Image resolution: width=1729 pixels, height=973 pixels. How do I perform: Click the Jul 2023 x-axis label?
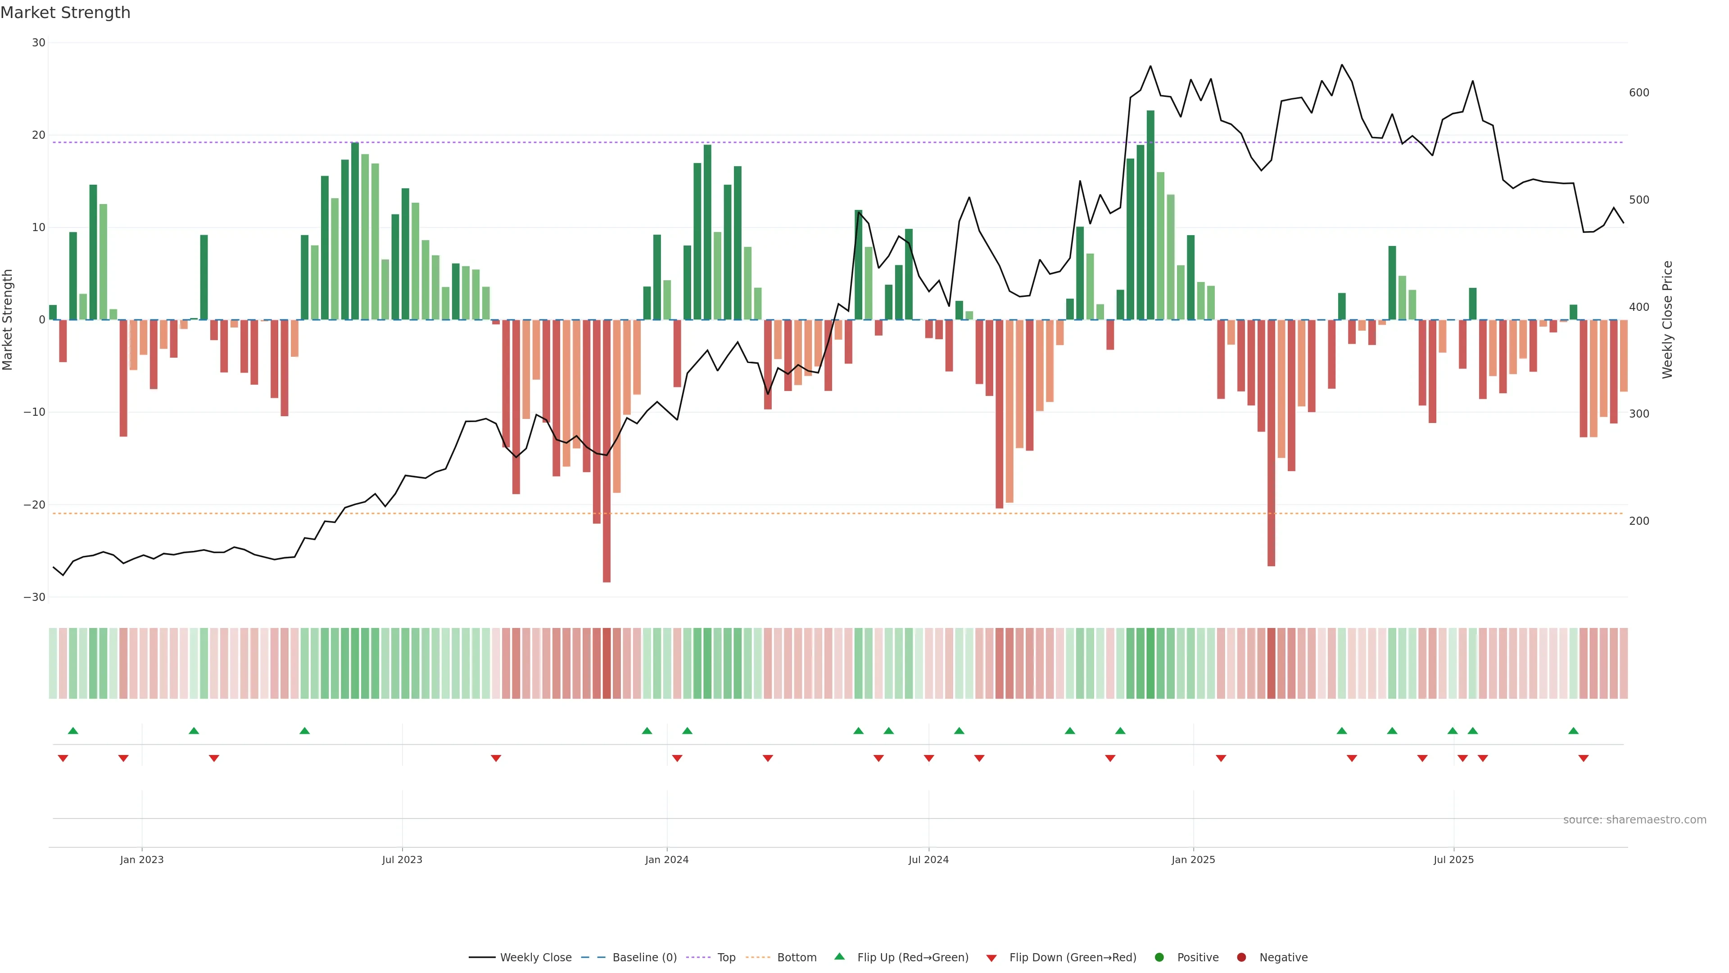tap(402, 859)
